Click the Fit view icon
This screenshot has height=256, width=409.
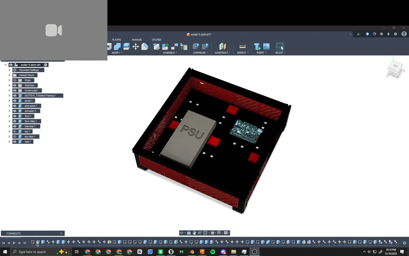pyautogui.click(x=206, y=233)
